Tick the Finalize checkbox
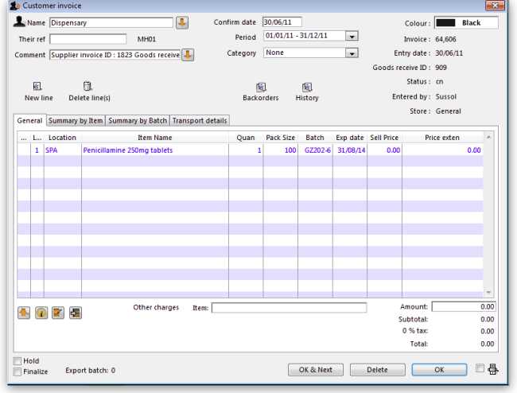The image size is (517, 393). click(x=17, y=372)
